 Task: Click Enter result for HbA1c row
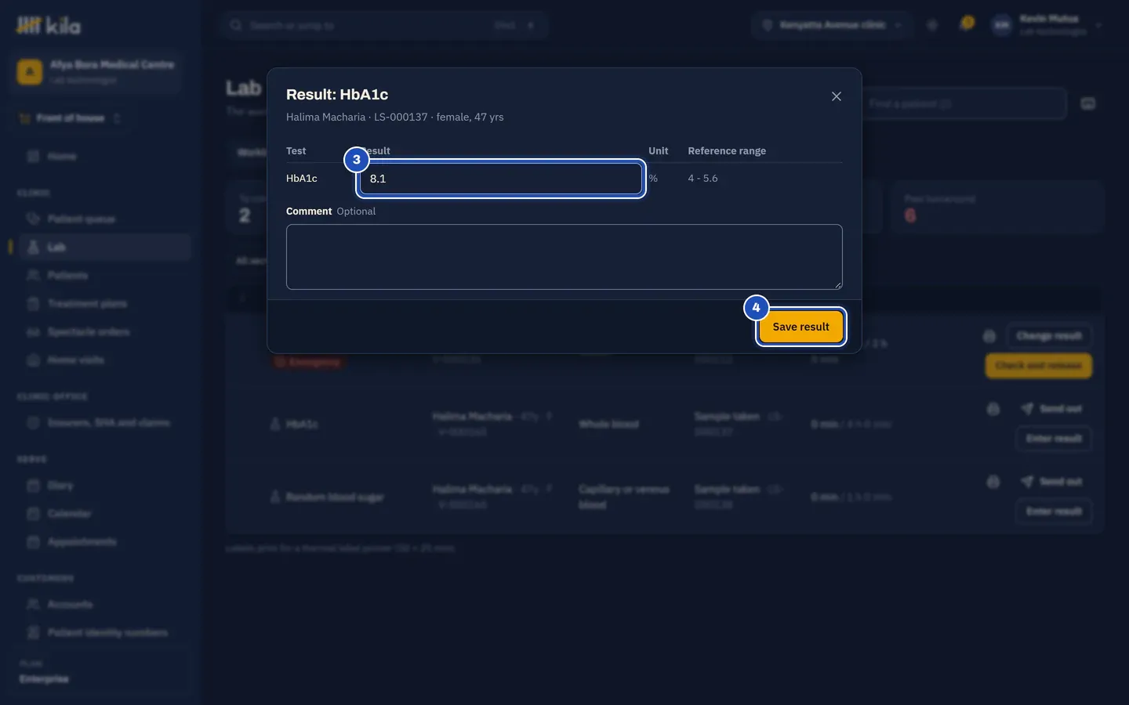pyautogui.click(x=1054, y=439)
